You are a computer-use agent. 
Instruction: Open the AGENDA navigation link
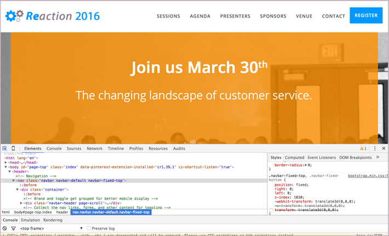200,16
